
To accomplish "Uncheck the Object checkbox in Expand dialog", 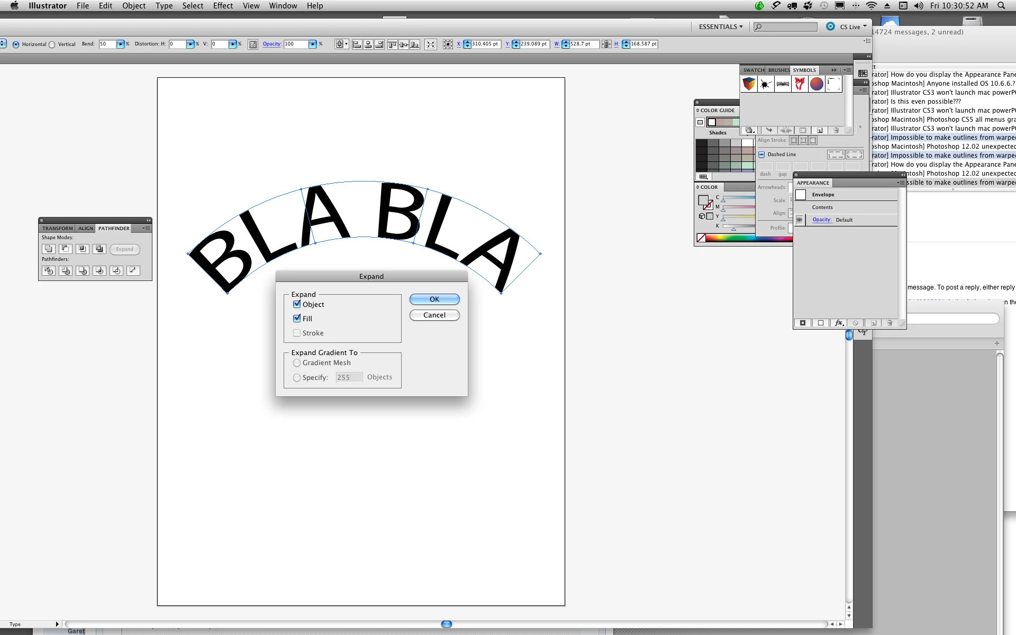I will coord(297,304).
